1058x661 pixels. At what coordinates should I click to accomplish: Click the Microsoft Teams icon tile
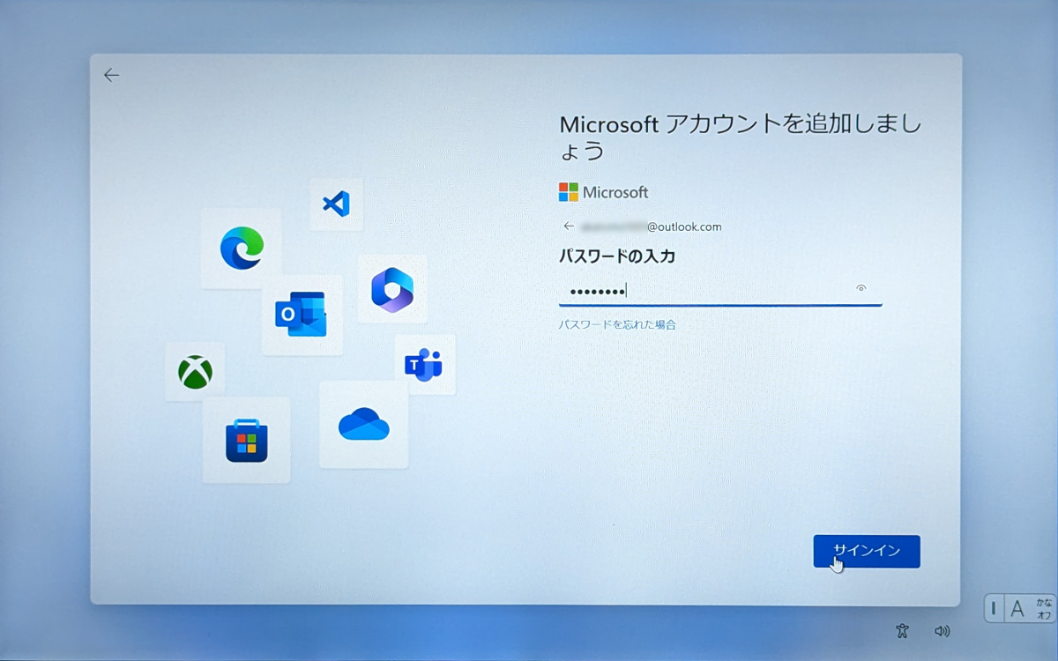(424, 364)
